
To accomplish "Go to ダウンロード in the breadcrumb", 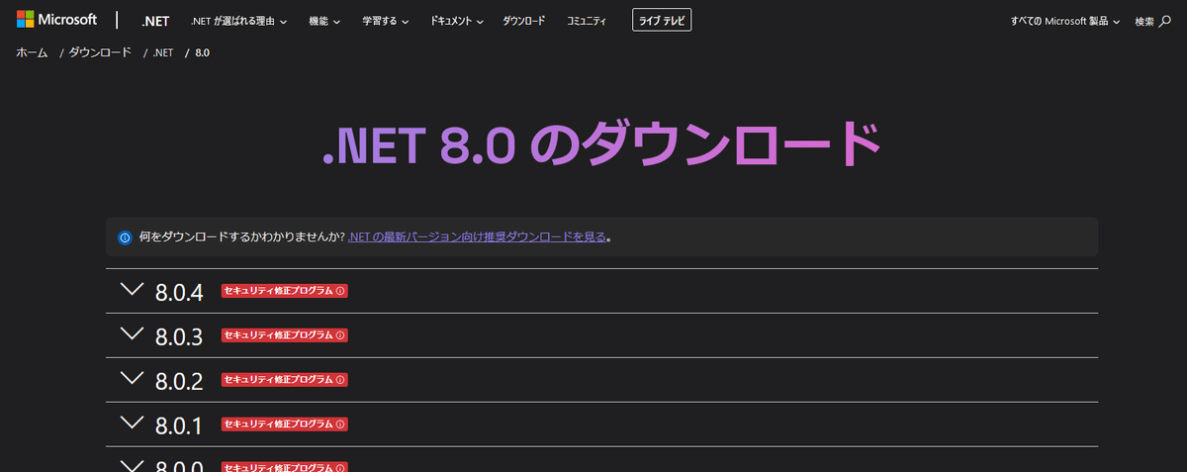I will tap(100, 52).
